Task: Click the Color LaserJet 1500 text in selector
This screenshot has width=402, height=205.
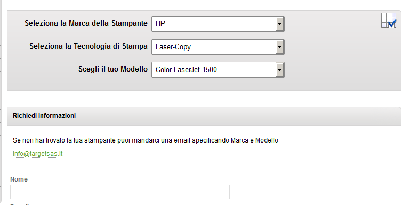Action: tap(186, 70)
